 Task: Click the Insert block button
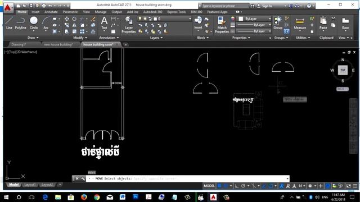coord(198,23)
